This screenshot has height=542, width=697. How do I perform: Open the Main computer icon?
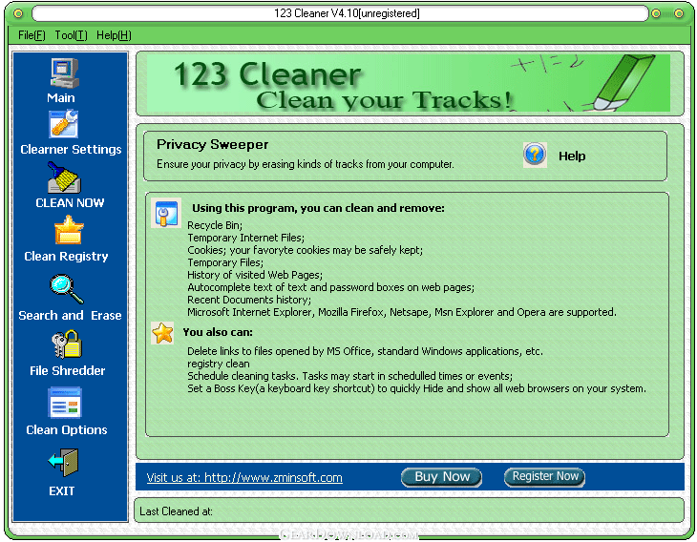point(65,73)
